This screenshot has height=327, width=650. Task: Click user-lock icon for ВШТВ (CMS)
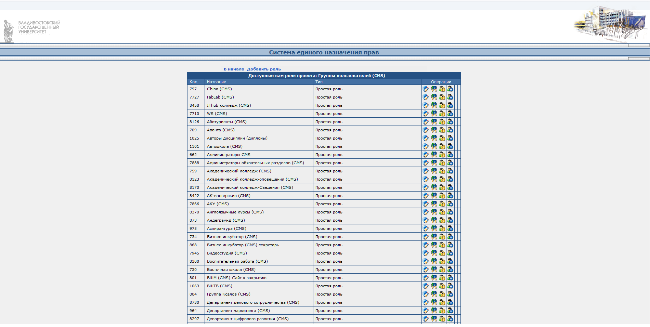(x=442, y=286)
